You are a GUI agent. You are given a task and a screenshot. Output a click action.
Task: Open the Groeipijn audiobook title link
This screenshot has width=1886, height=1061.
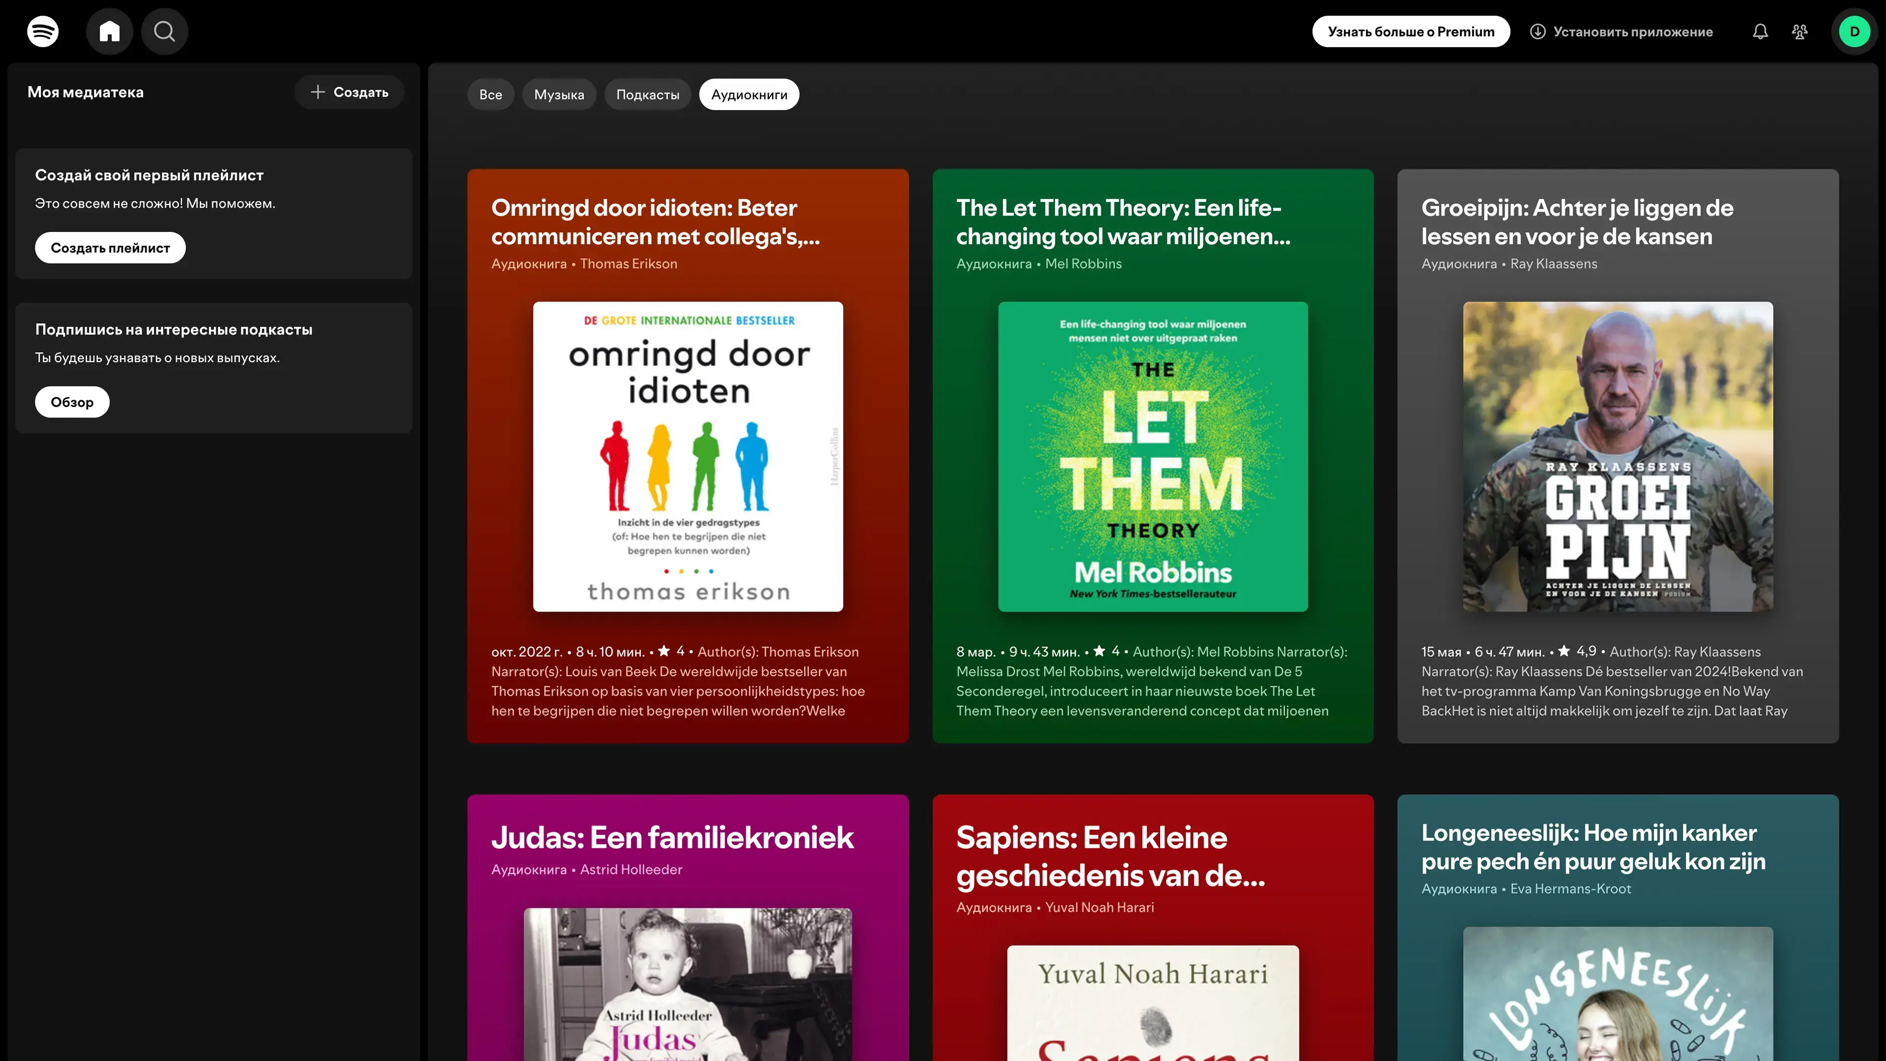click(1576, 222)
